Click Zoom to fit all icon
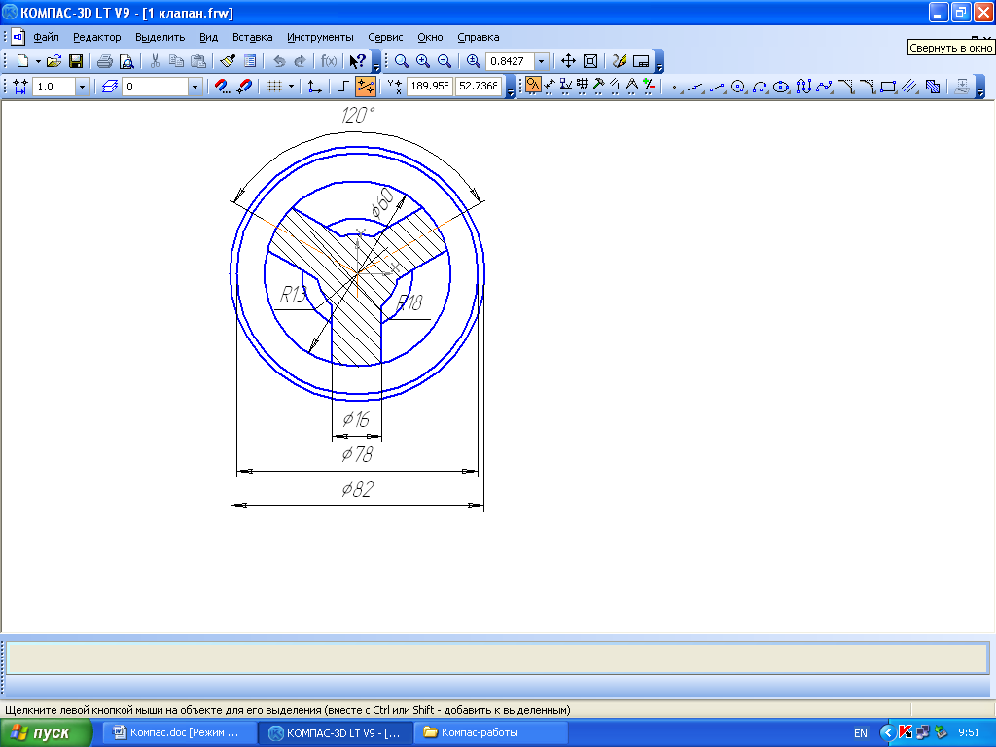996x747 pixels. 589,61
